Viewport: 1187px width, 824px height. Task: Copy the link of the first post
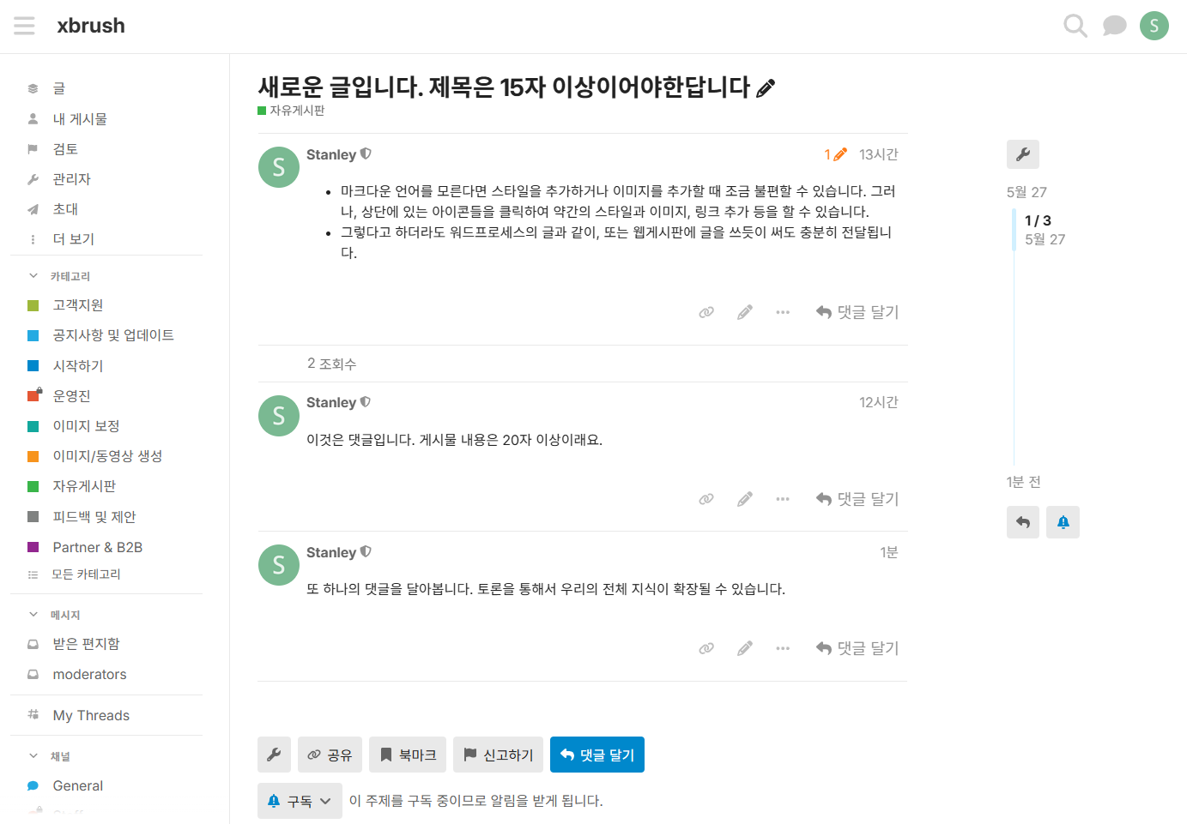(706, 311)
